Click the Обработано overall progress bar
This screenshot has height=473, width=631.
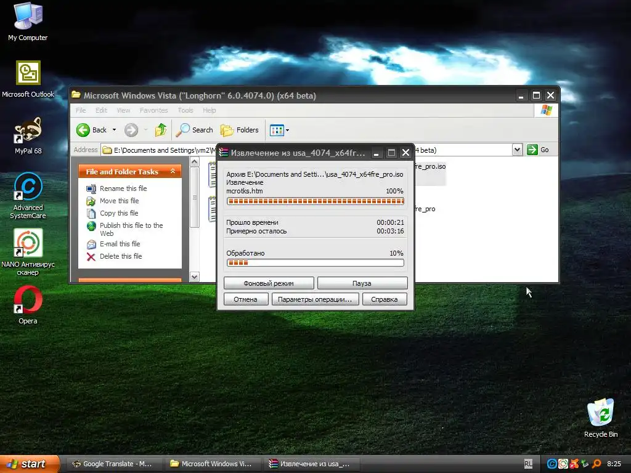[x=315, y=262]
